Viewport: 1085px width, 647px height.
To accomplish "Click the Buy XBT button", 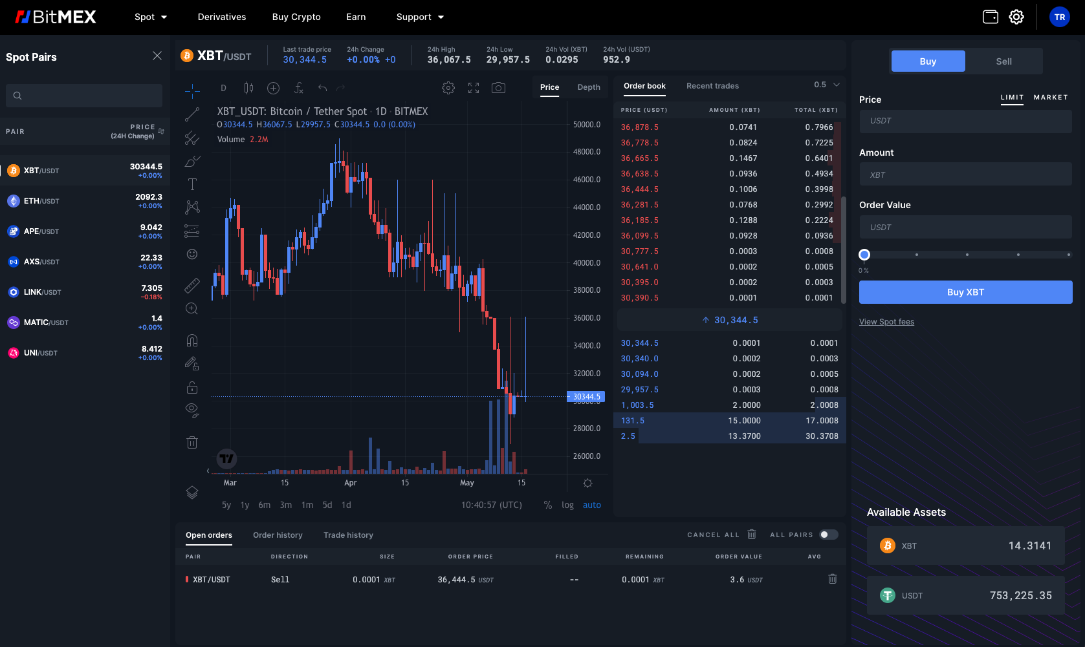I will [965, 292].
